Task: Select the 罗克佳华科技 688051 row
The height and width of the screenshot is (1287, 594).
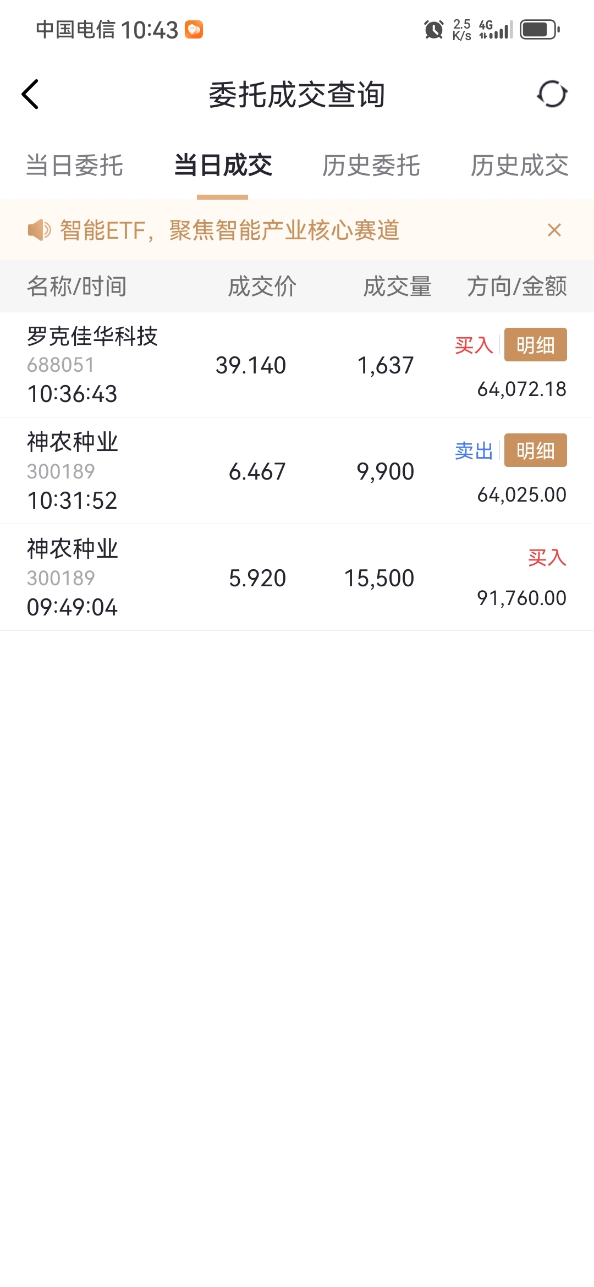Action: click(x=297, y=365)
